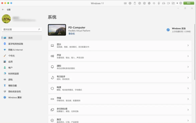Click the network globe icon in Parallels toolbar

click(x=149, y=3)
